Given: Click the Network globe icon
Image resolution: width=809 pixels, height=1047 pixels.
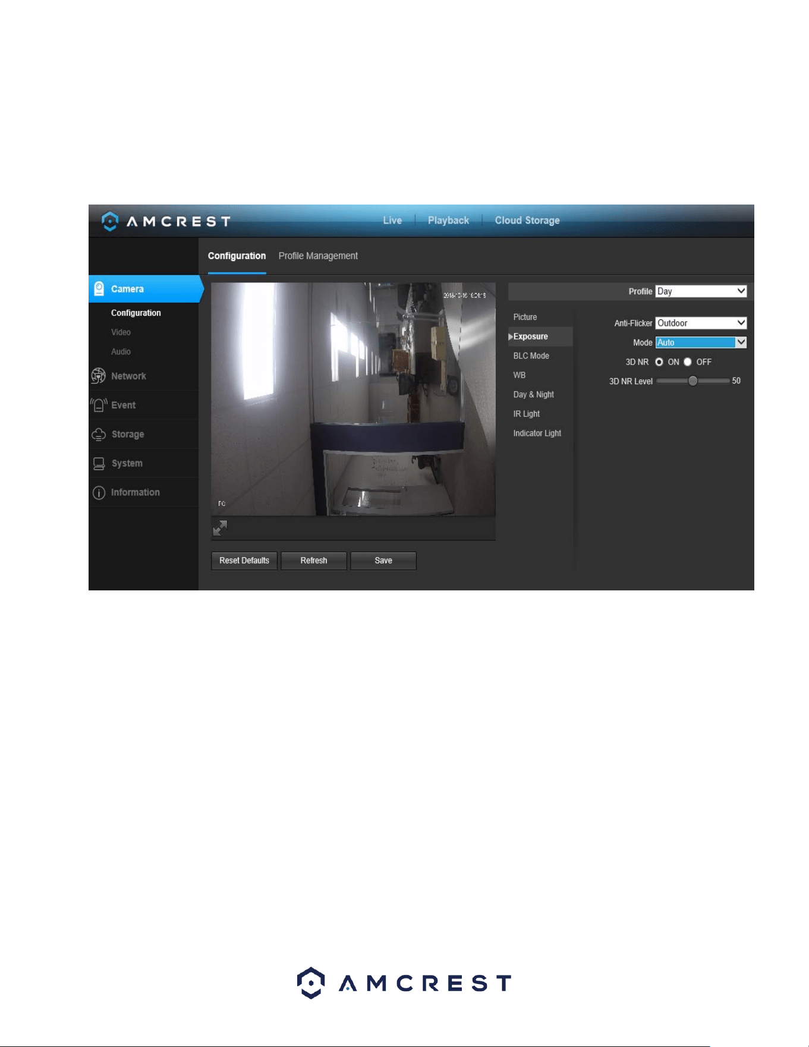Looking at the screenshot, I should [98, 376].
